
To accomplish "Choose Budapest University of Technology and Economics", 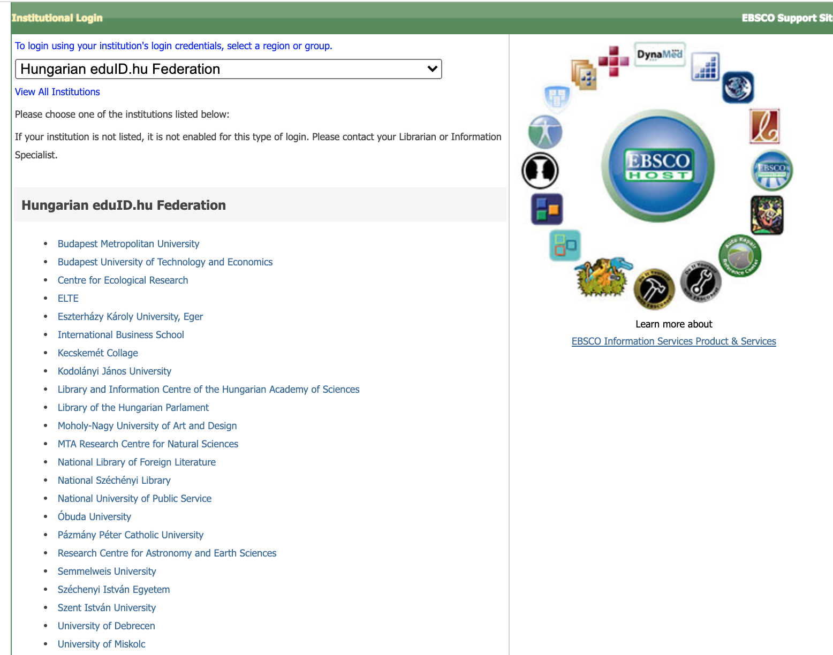I will (165, 262).
